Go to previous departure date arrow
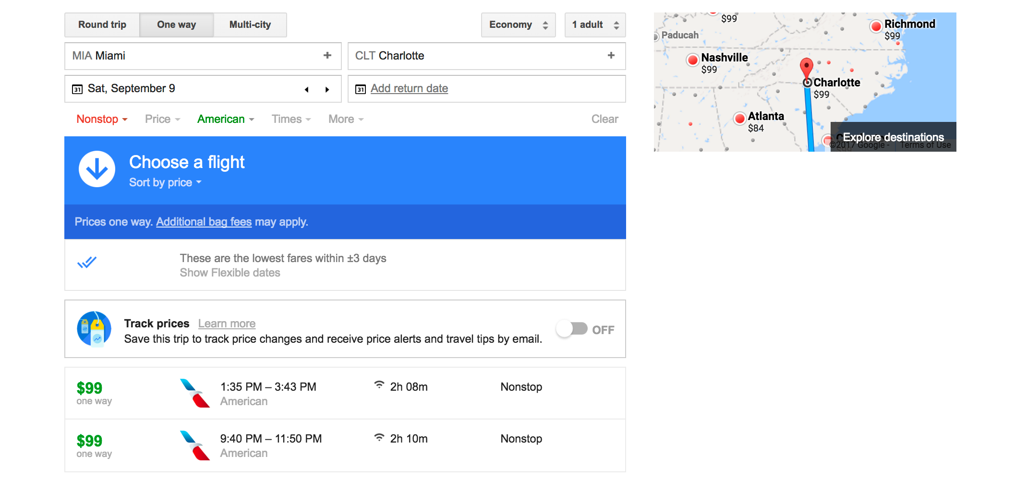 (x=306, y=89)
